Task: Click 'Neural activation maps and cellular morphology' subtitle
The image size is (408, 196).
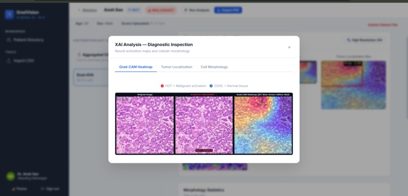Action: pyautogui.click(x=152, y=51)
